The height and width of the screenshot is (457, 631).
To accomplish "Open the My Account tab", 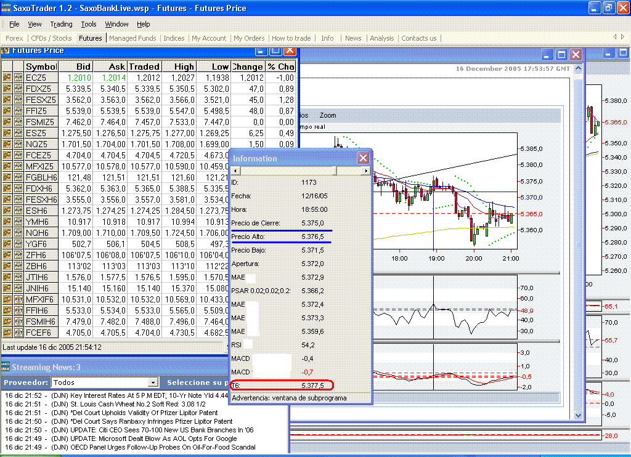I will click(x=209, y=38).
